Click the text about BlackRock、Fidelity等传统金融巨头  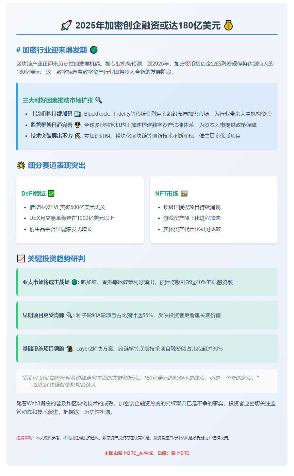click(x=178, y=114)
